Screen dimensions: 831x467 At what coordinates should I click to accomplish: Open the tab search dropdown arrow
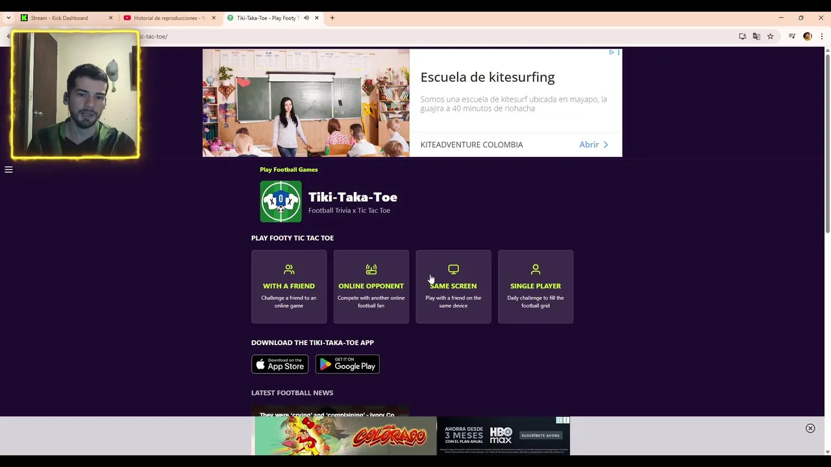(8, 18)
